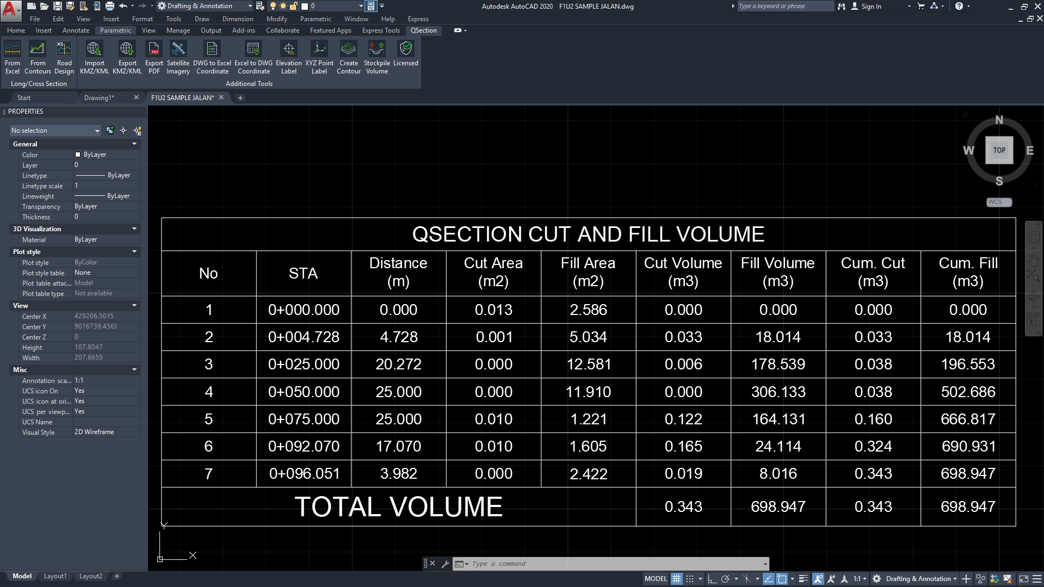Viewport: 1044px width, 587px height.
Task: Open the Dimension menu
Action: tap(238, 18)
